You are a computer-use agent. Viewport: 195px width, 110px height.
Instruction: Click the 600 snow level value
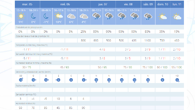[x=96, y=41]
